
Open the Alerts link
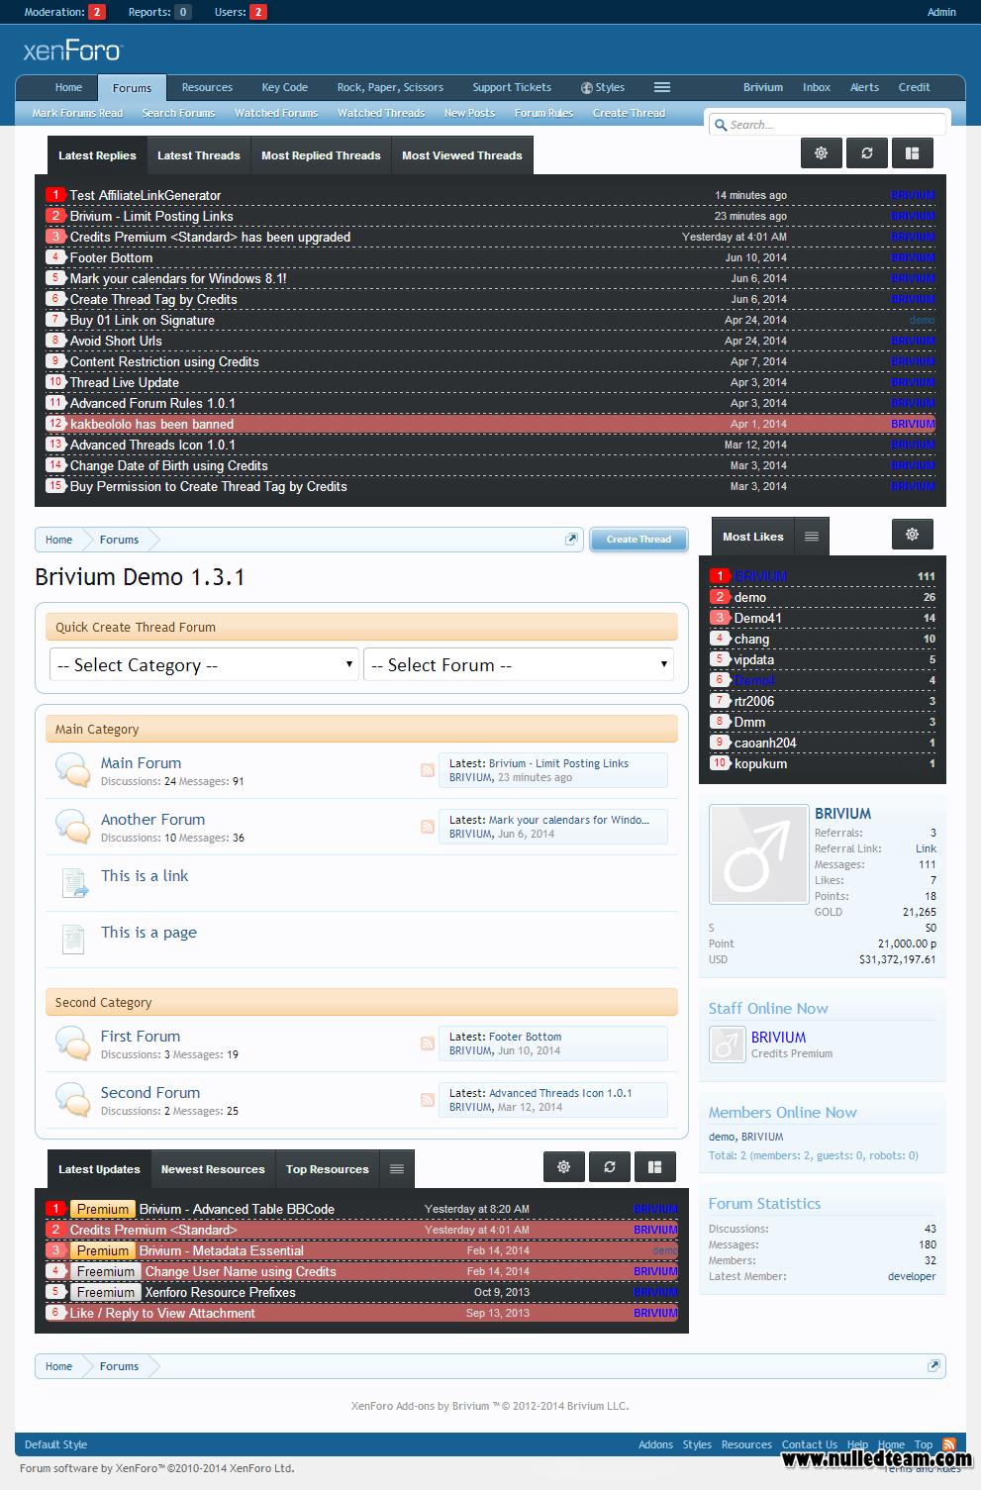[x=864, y=87]
